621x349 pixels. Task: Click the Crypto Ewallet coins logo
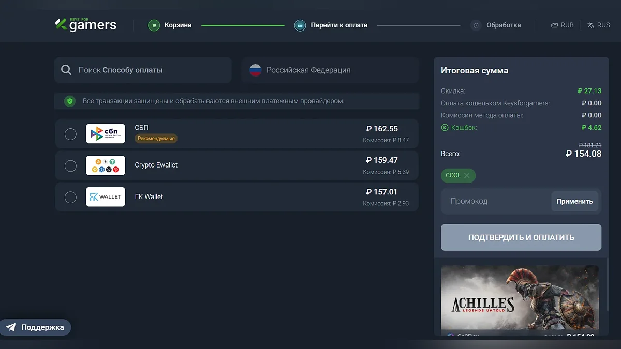[106, 165]
